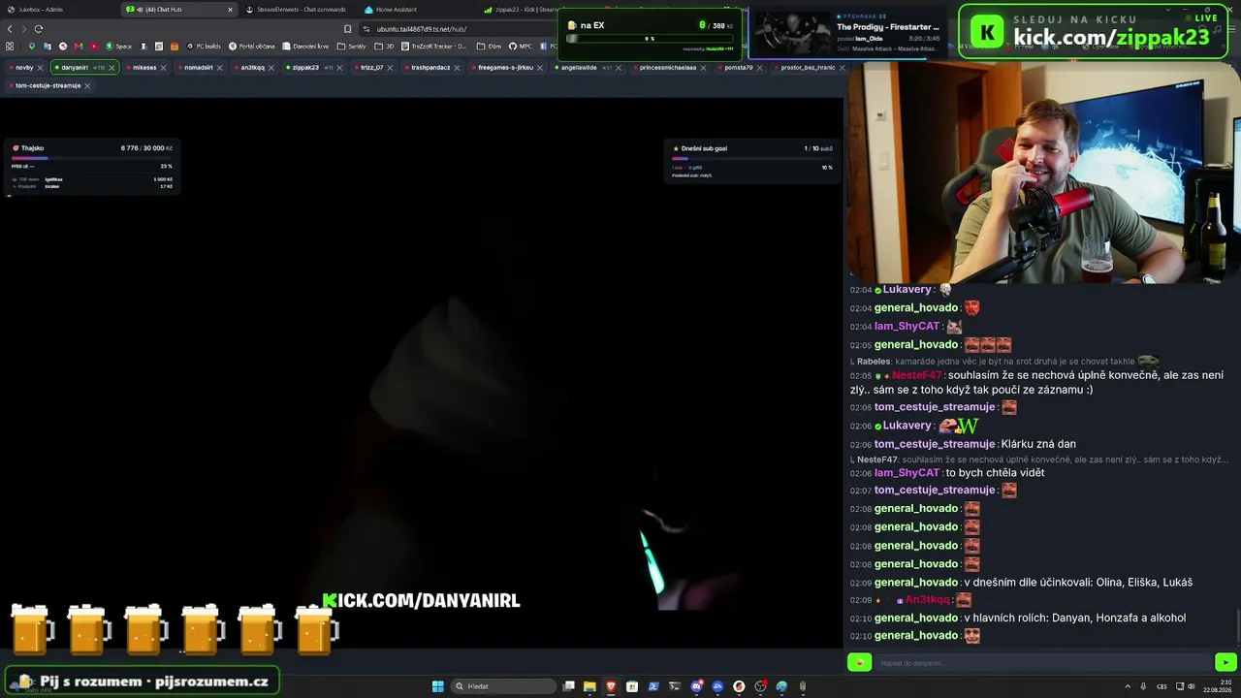The image size is (1241, 698).
Task: Reload the Chat Hub page
Action: click(39, 29)
